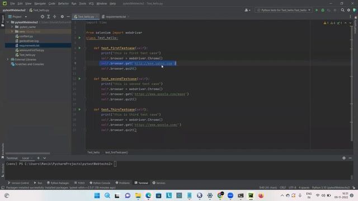The image size is (358, 201).
Task: Open the Windows Start button
Action: (x=97, y=195)
